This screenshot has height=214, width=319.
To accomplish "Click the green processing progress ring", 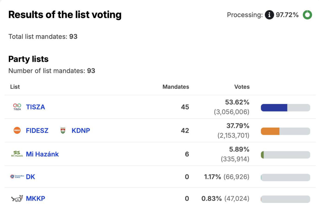I will click(x=307, y=15).
